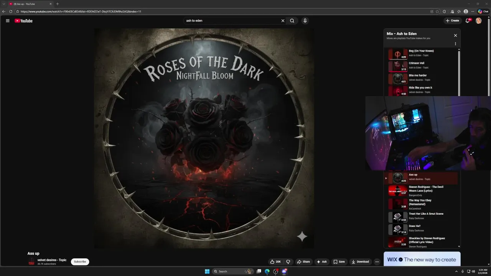
Task: Open a new browser tab with plus
Action: 58,4
